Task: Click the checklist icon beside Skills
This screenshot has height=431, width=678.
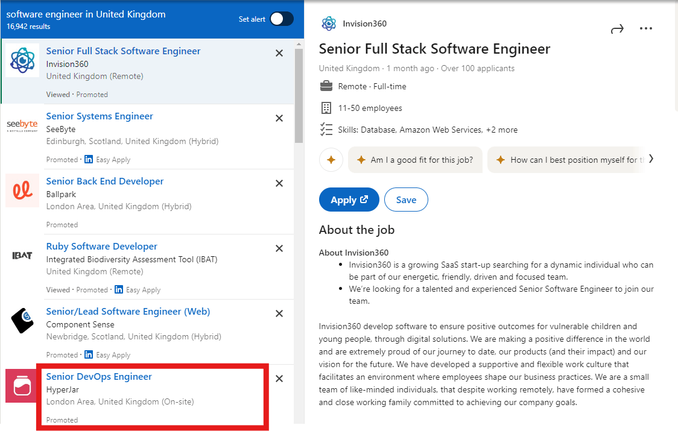Action: [x=326, y=130]
